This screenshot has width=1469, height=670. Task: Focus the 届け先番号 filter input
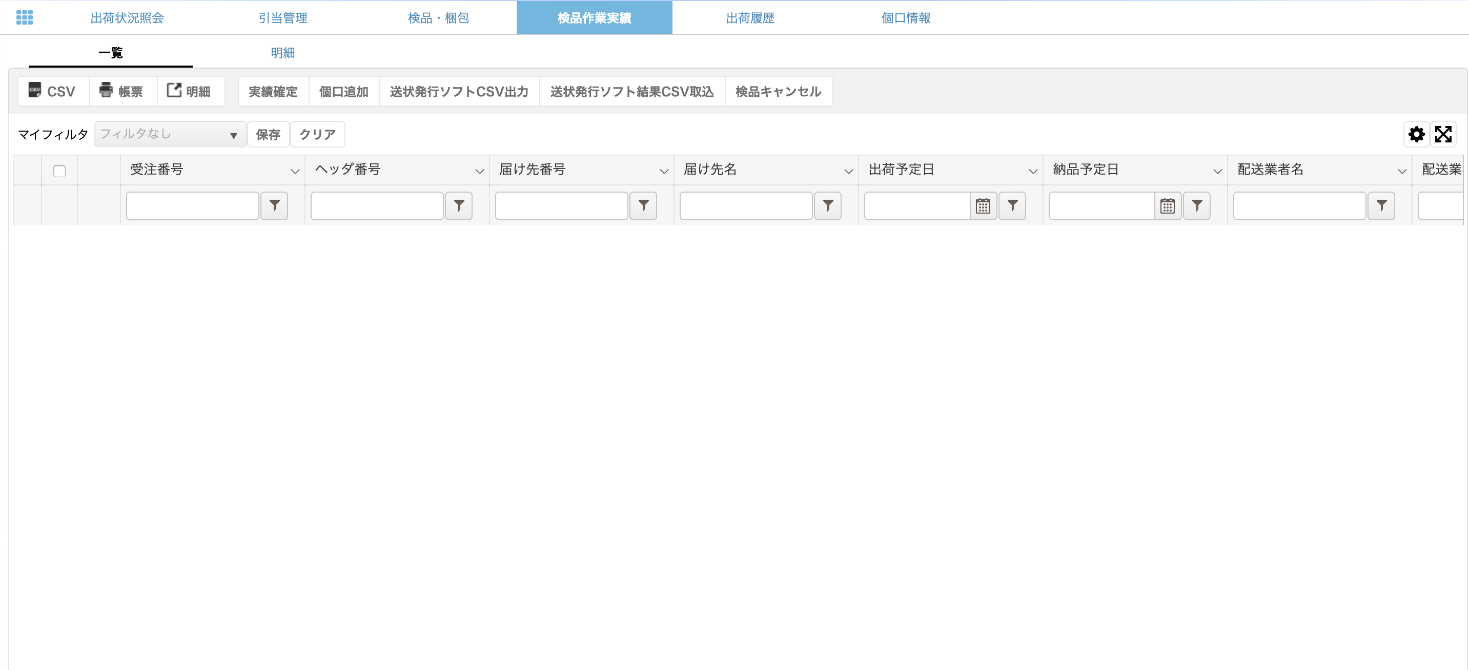coord(562,206)
